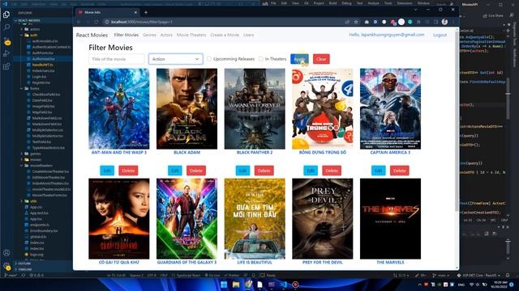Open the browser three-dot menu
The height and width of the screenshot is (291, 519).
pyautogui.click(x=453, y=22)
